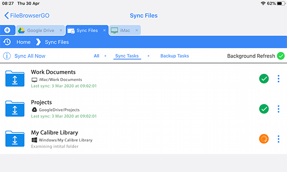Open the sync info icon
Screen dimensions: 287x172
7,56
